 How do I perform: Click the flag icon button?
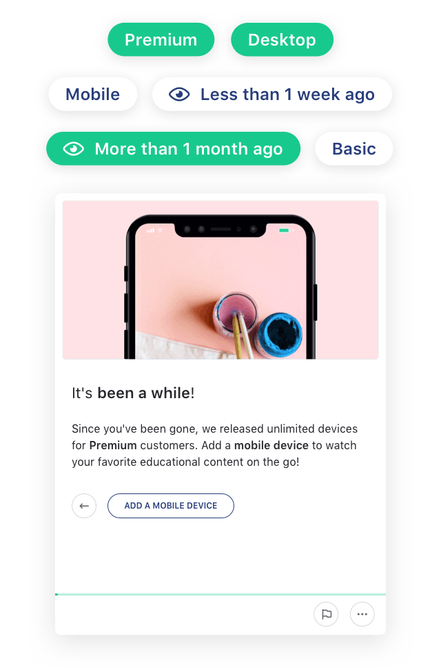click(x=326, y=614)
